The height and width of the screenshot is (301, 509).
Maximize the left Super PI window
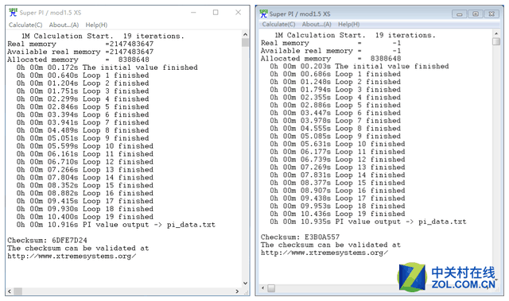(x=216, y=13)
